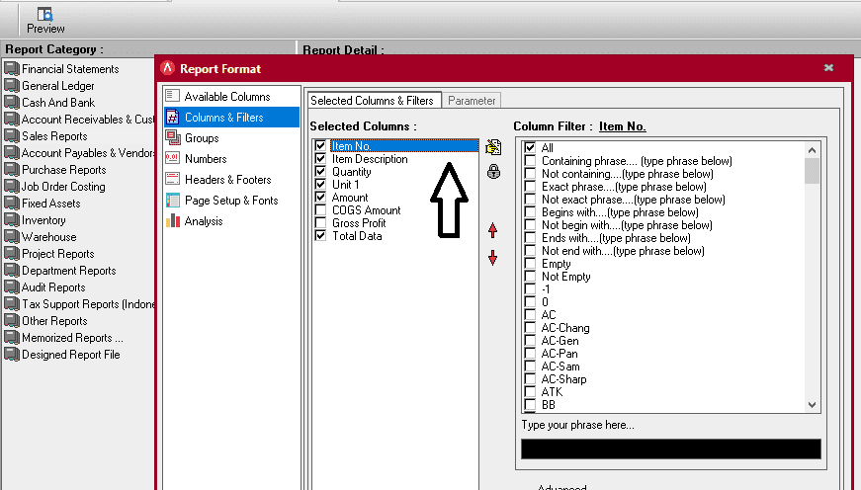The height and width of the screenshot is (490, 861).
Task: Check the Gross Profit column checkbox
Action: click(x=320, y=223)
